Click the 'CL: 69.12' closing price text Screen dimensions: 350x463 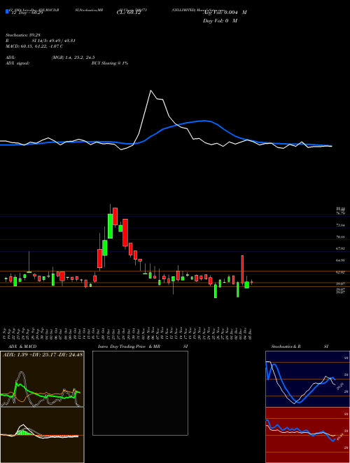tap(127, 13)
